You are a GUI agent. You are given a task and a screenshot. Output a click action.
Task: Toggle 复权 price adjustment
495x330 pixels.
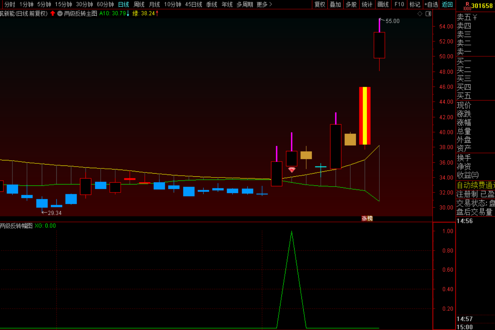pyautogui.click(x=320, y=4)
